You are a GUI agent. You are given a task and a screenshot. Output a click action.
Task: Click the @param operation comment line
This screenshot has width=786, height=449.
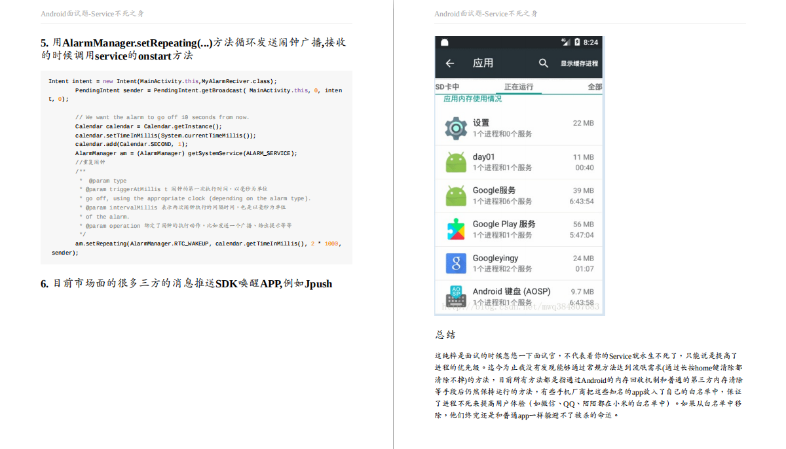tap(185, 226)
